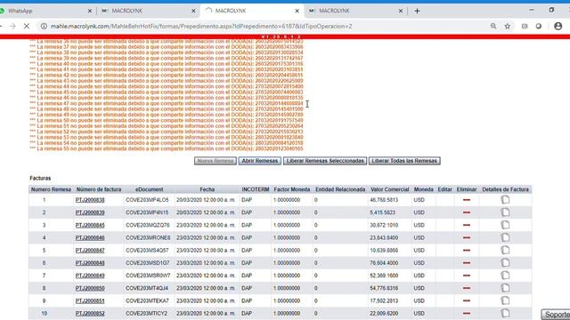Viewport: 570px width, 320px height.
Task: Open invoice details icon for PTJ2000838
Action: [x=505, y=199]
